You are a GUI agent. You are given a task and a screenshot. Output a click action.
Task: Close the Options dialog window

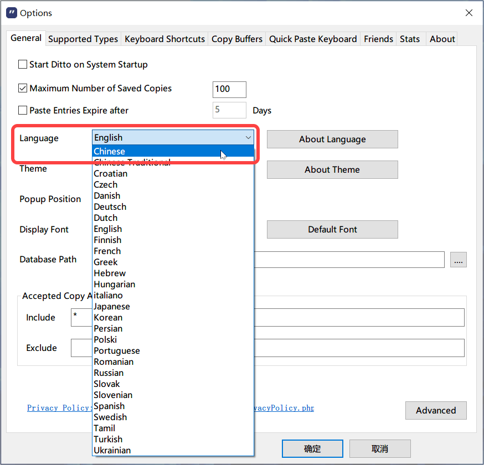pyautogui.click(x=469, y=13)
